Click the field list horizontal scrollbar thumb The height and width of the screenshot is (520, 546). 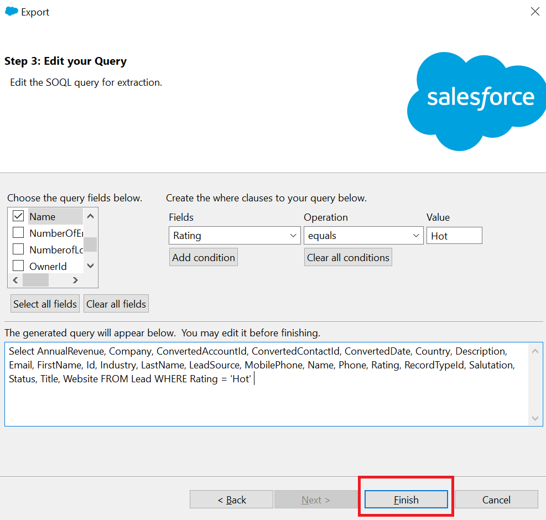click(35, 280)
